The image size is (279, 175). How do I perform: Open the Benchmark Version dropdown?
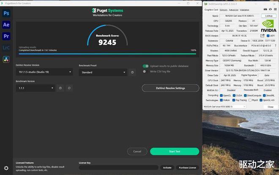tap(36, 88)
